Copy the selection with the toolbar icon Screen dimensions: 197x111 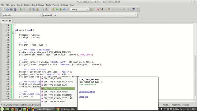tap(34, 10)
